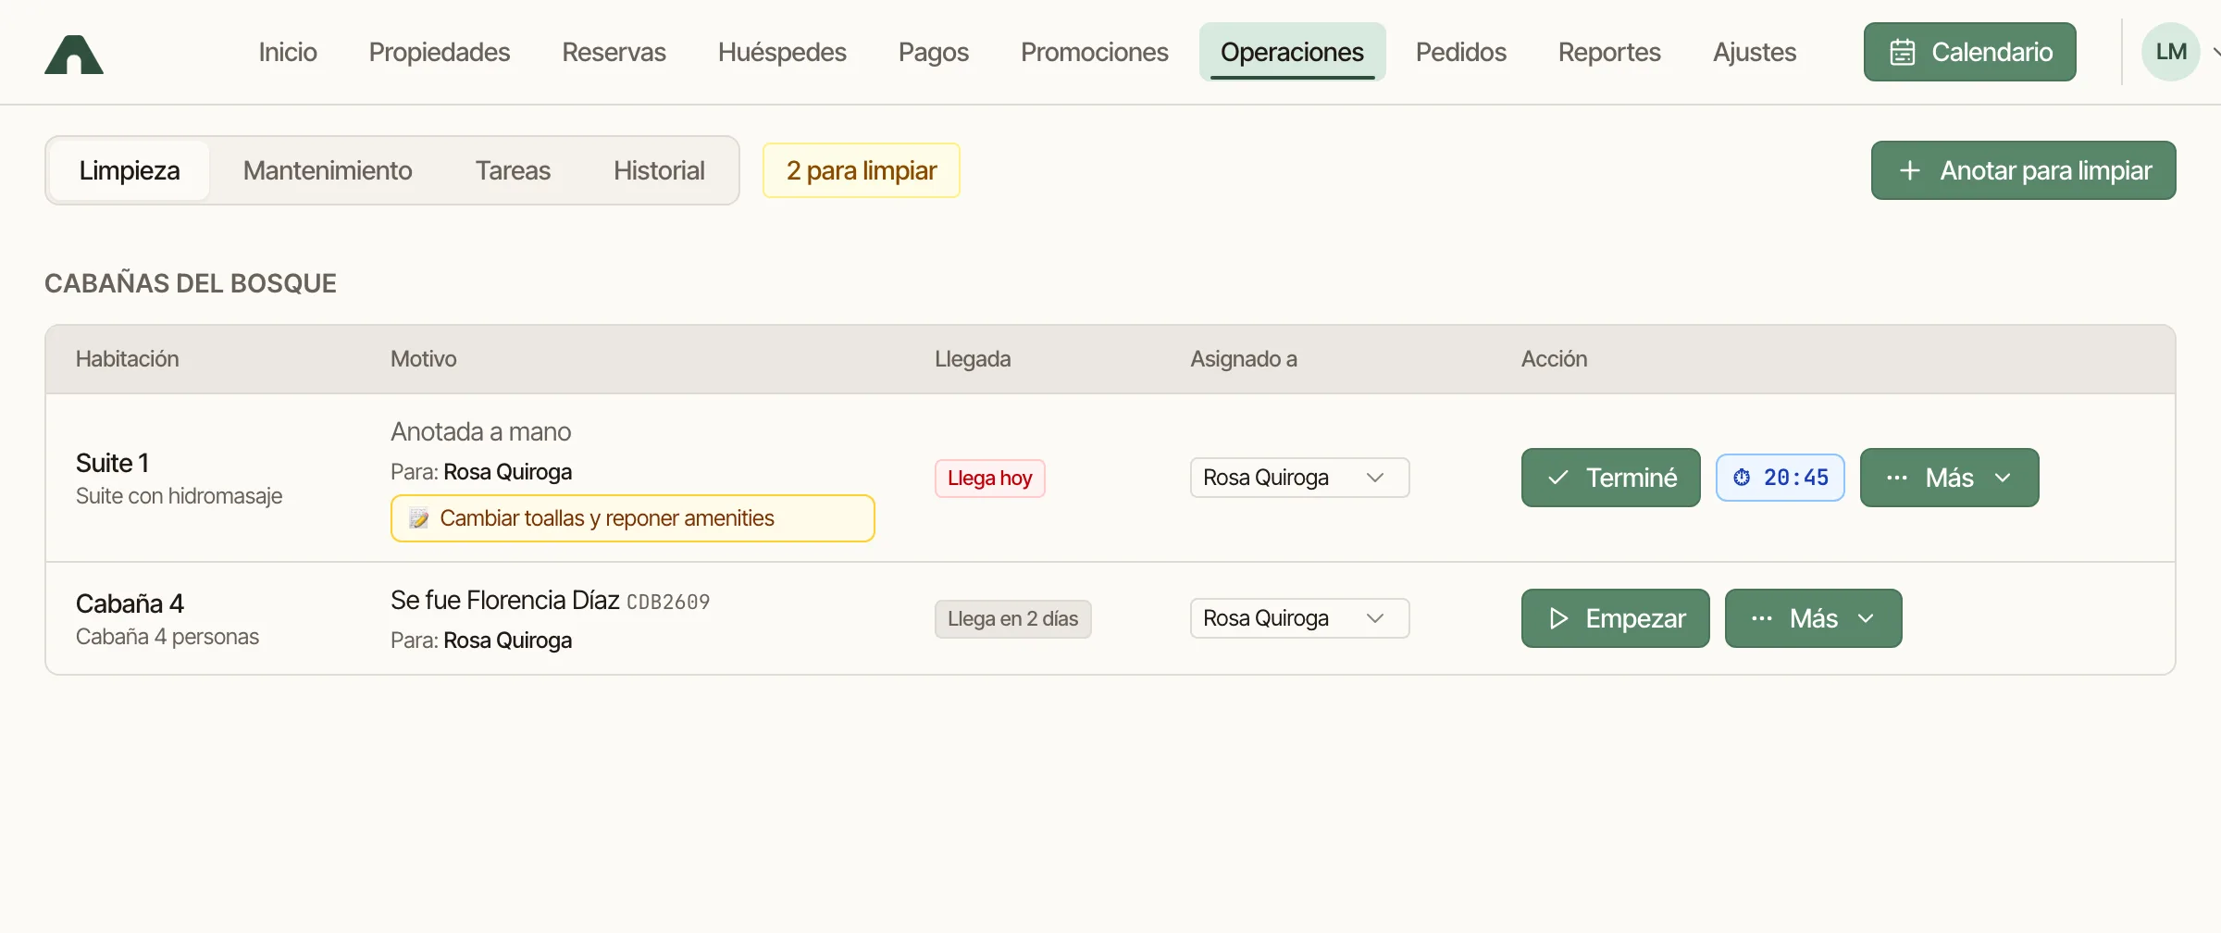Click the 2 para limpiar badge
This screenshot has width=2221, height=933.
tap(862, 170)
